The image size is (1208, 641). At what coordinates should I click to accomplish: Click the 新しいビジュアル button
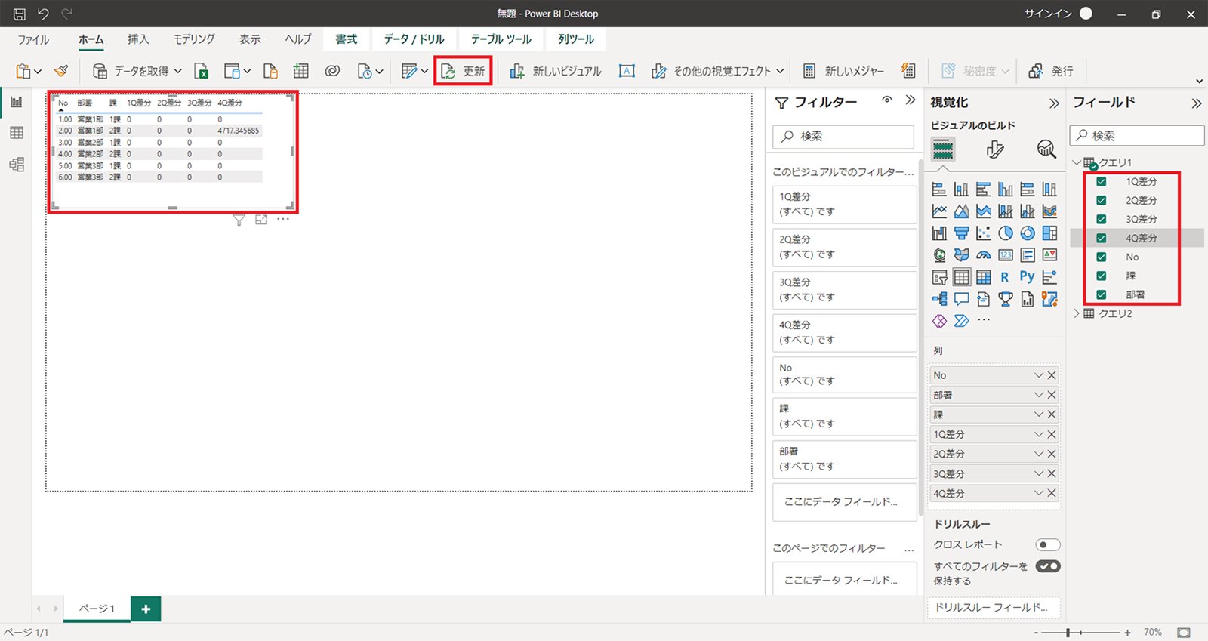[x=556, y=71]
